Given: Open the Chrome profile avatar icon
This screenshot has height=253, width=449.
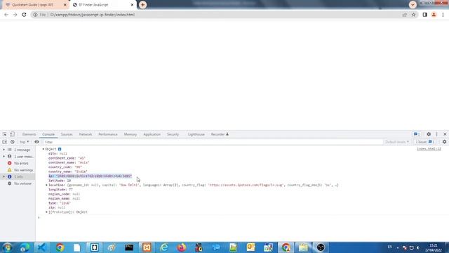Looking at the screenshot, I should [x=434, y=15].
